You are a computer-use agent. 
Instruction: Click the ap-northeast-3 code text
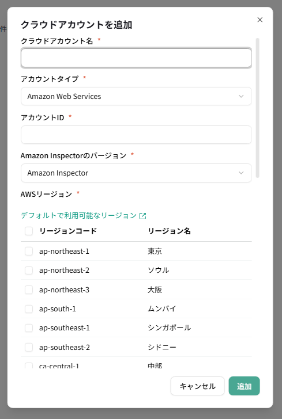coord(64,290)
